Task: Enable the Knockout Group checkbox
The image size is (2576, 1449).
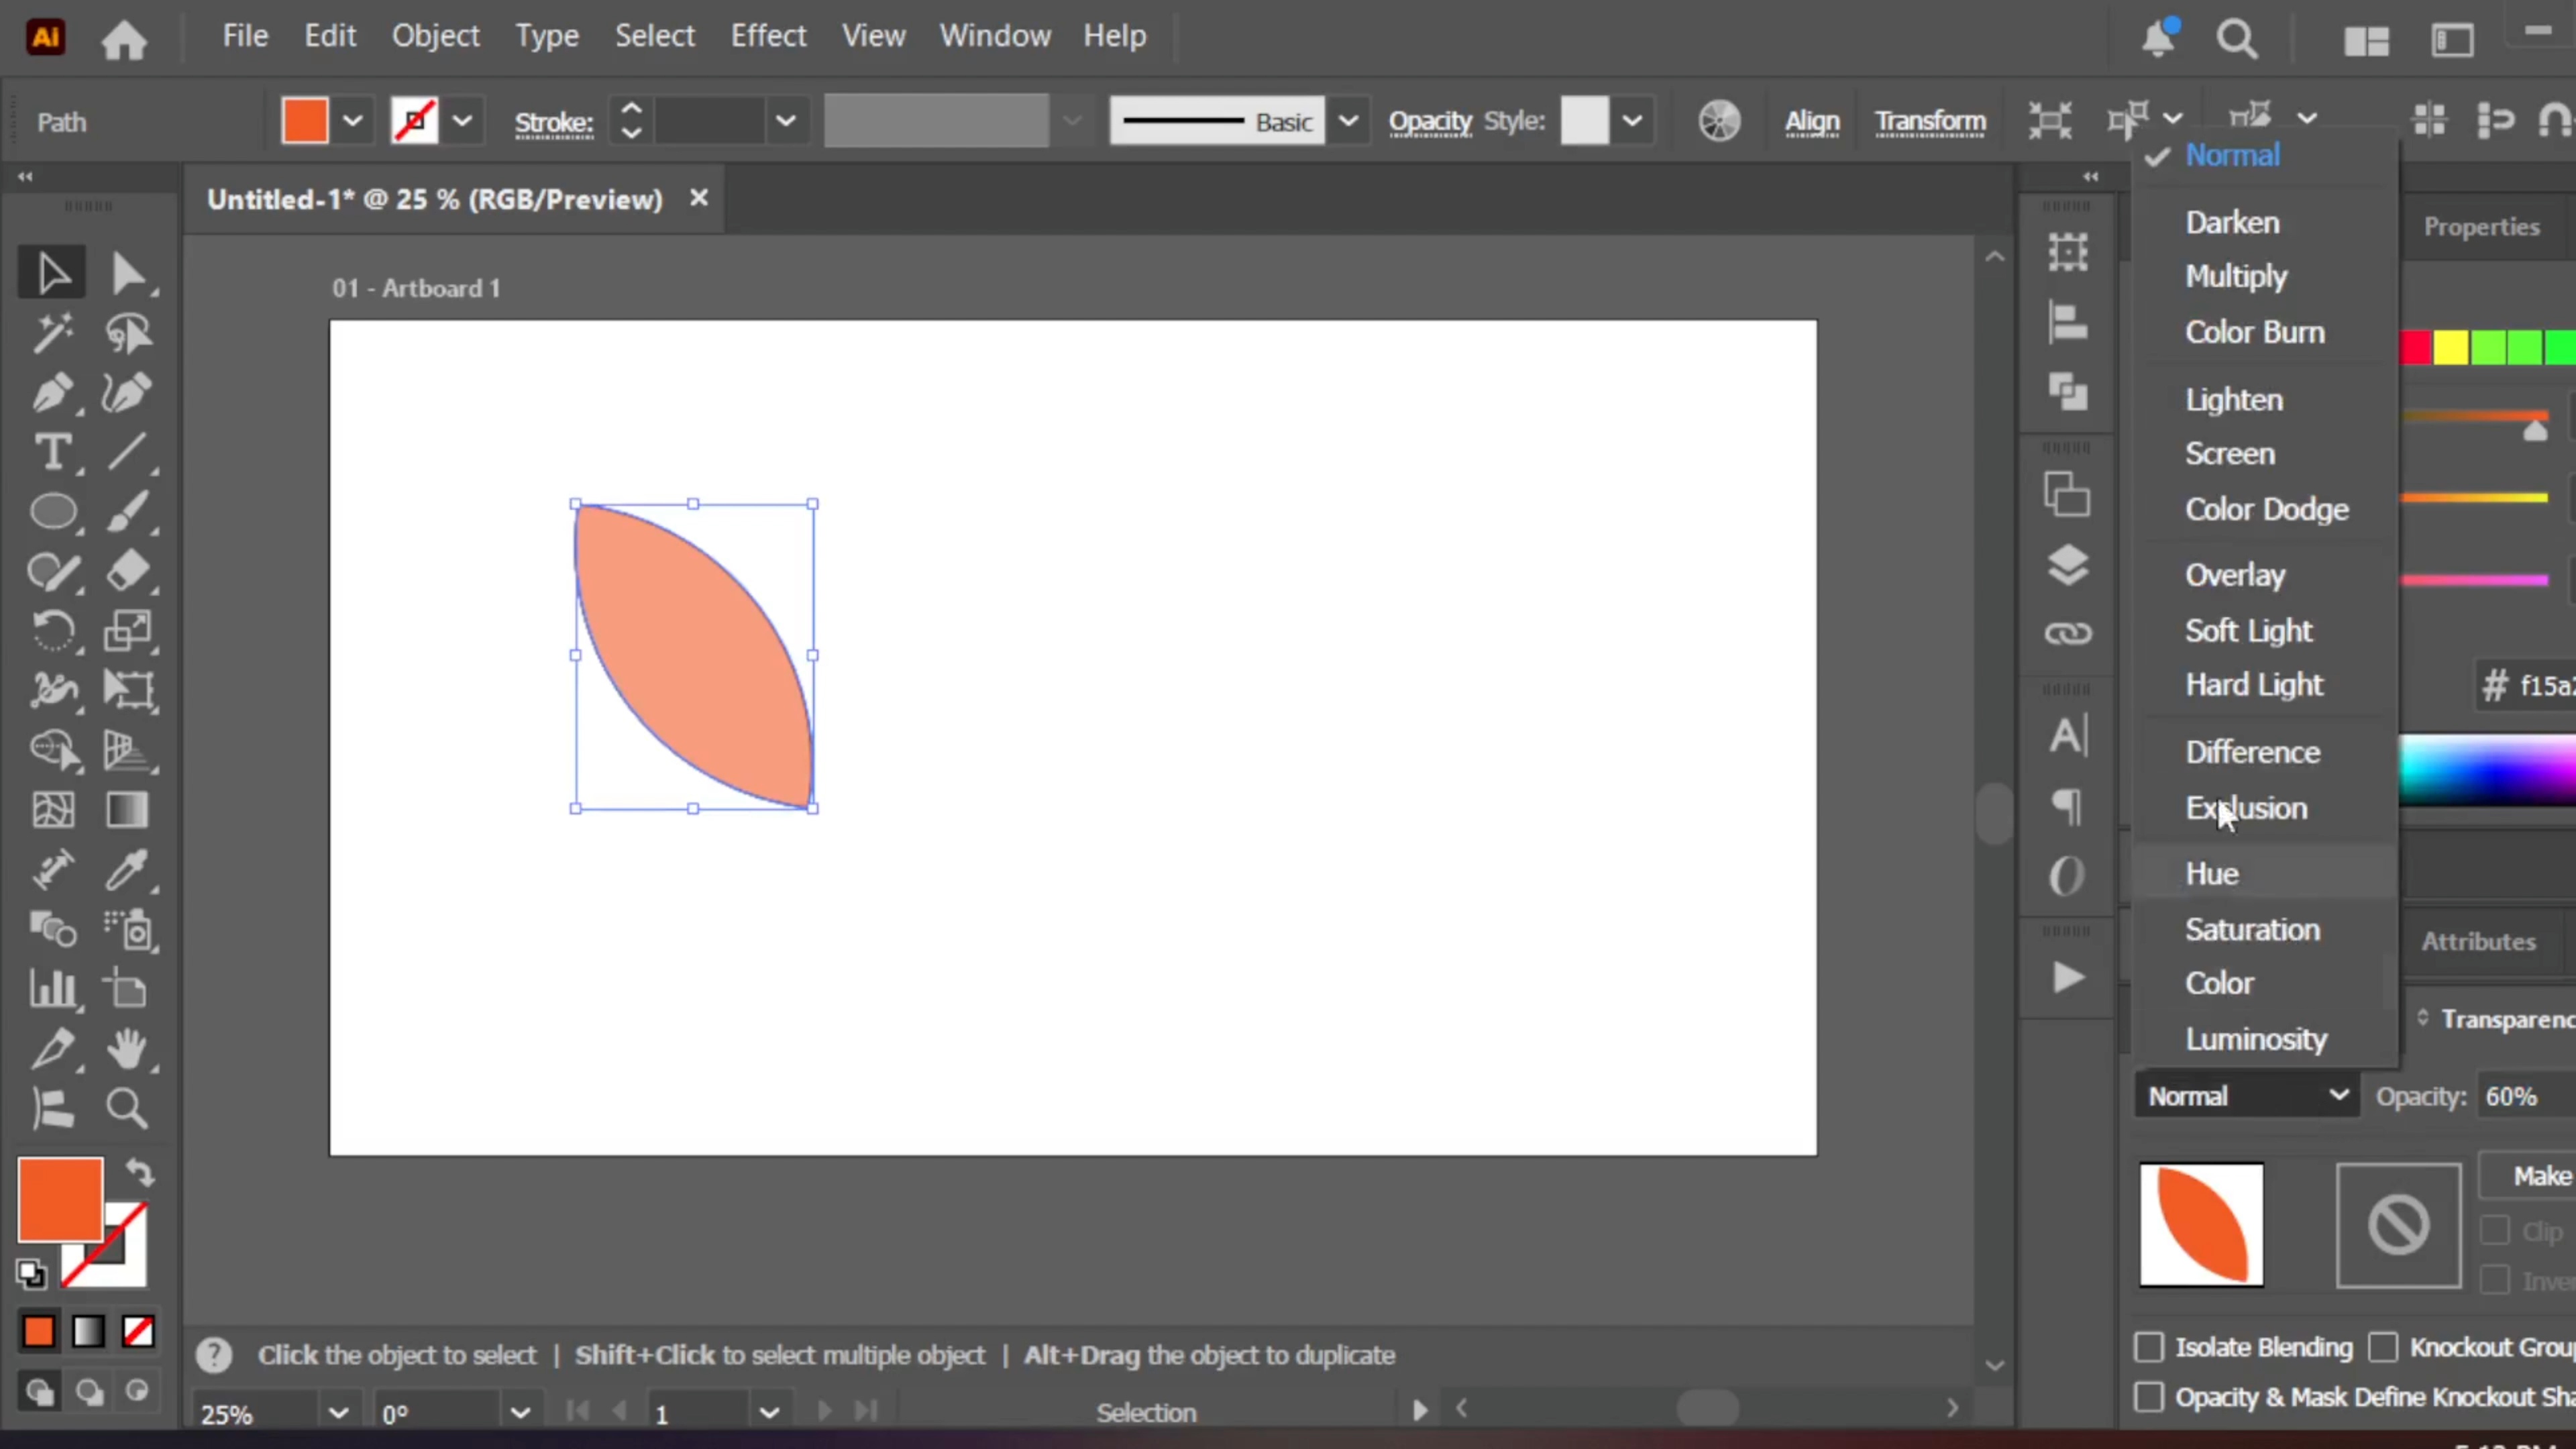Action: (2383, 1347)
